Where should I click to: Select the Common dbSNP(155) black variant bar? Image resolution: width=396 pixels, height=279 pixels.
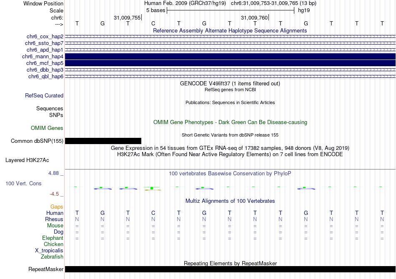[103, 141]
